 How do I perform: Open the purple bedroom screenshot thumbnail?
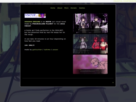90,23
